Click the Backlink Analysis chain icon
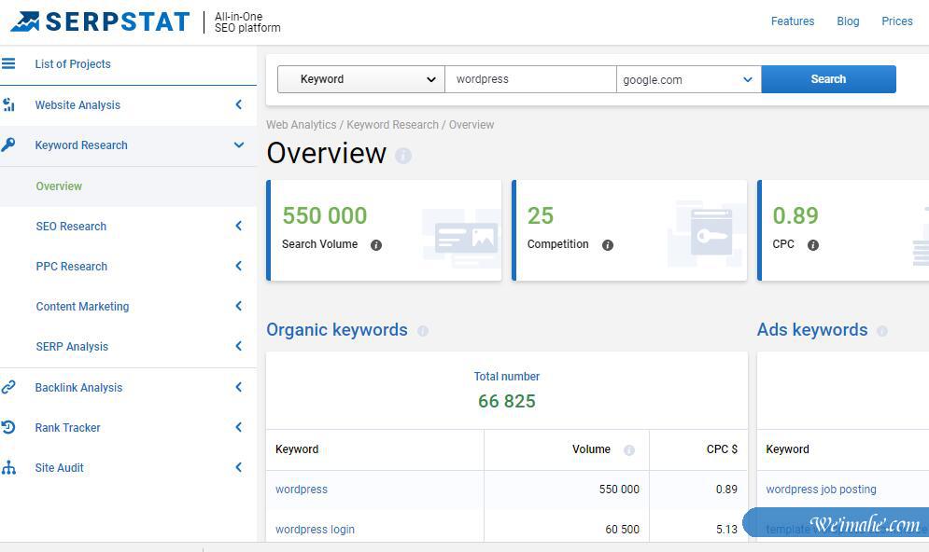Screen dimensions: 929x552 (9, 387)
